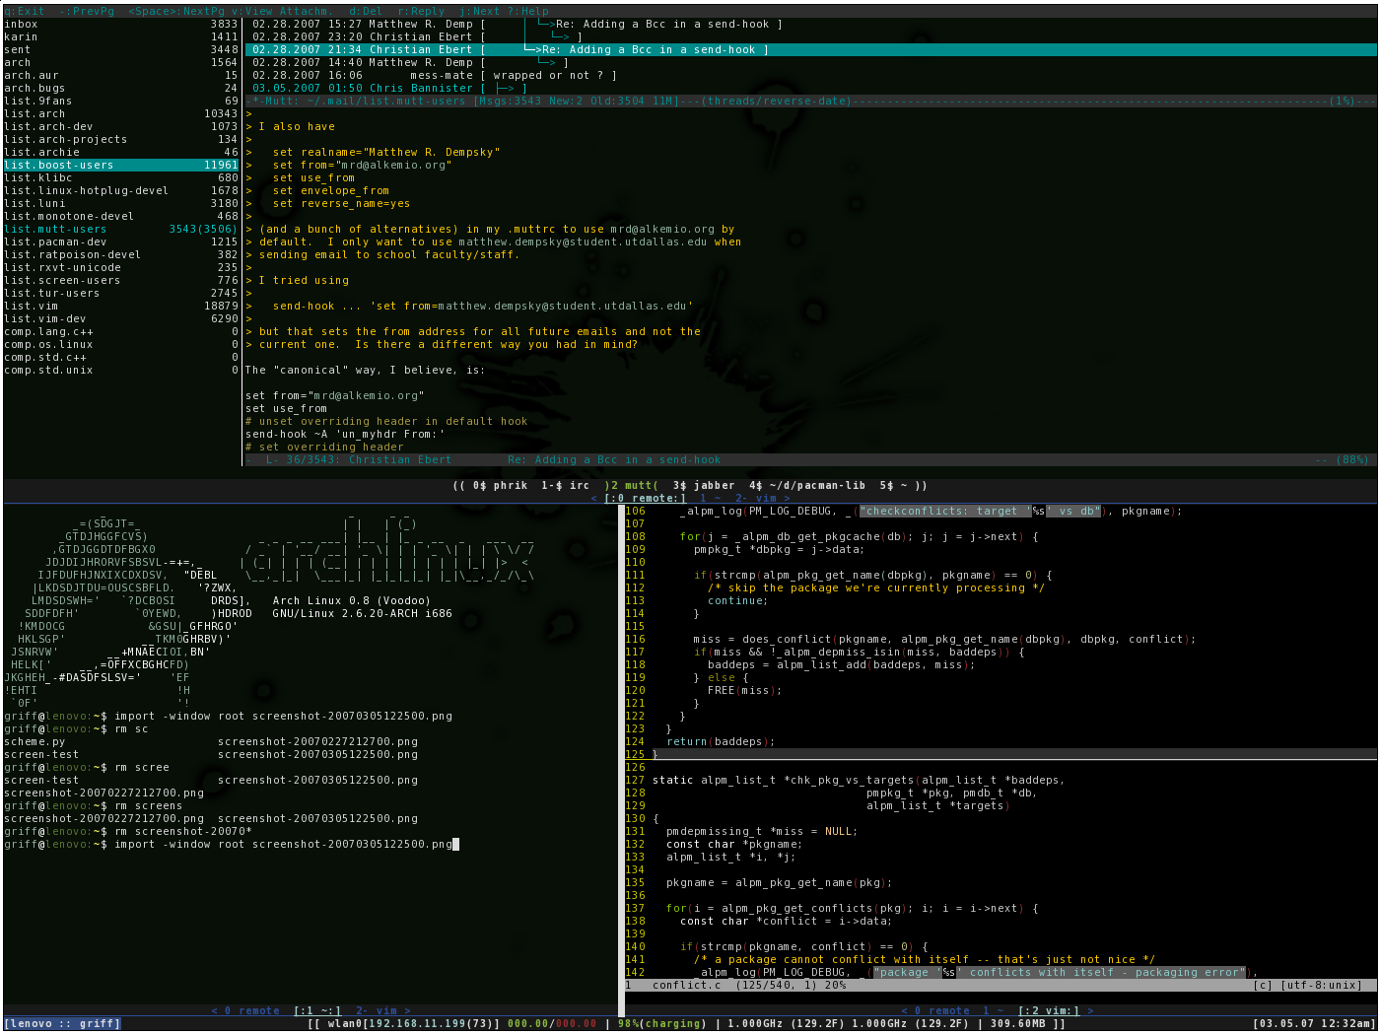The image size is (1380, 1035).
Task: Click battery '98%(charging)' status
Action: (x=661, y=1023)
